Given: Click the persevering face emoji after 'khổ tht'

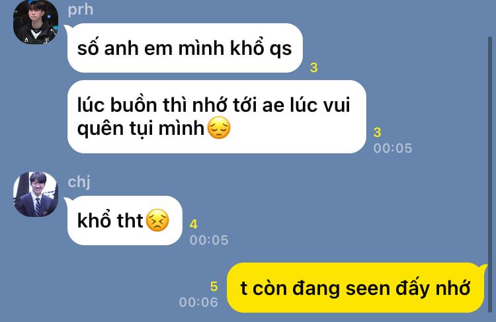Looking at the screenshot, I should point(157,220).
